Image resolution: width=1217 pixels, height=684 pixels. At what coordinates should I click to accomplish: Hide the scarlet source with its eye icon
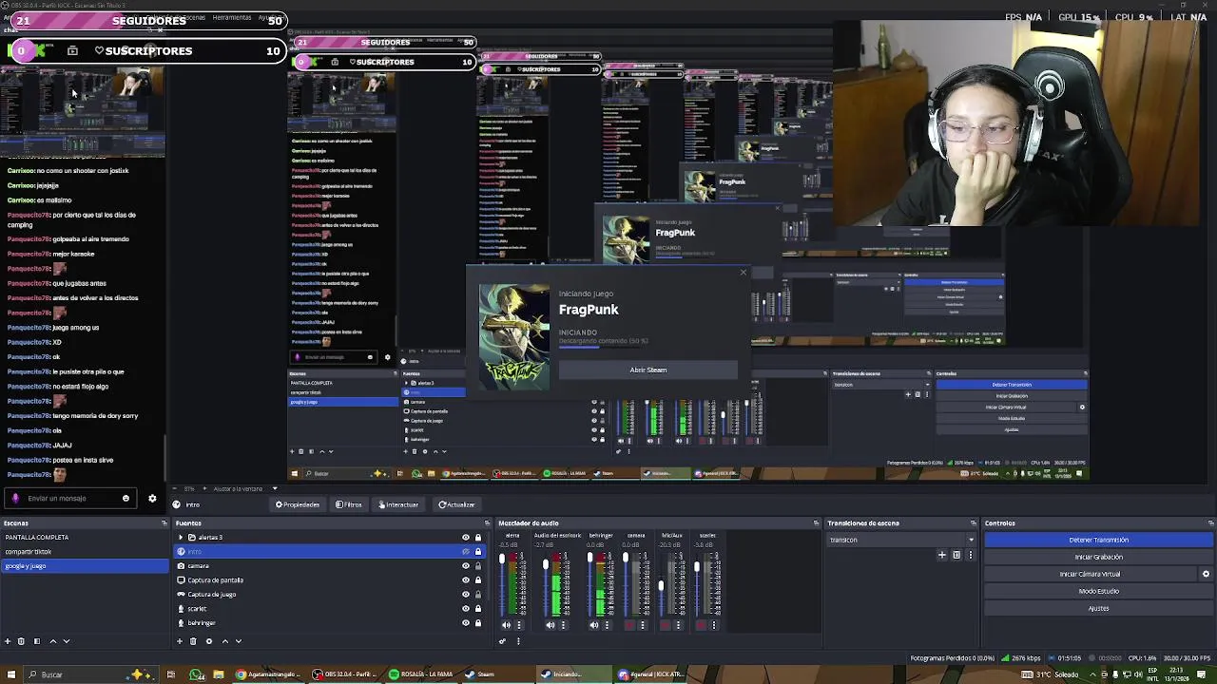pos(466,609)
